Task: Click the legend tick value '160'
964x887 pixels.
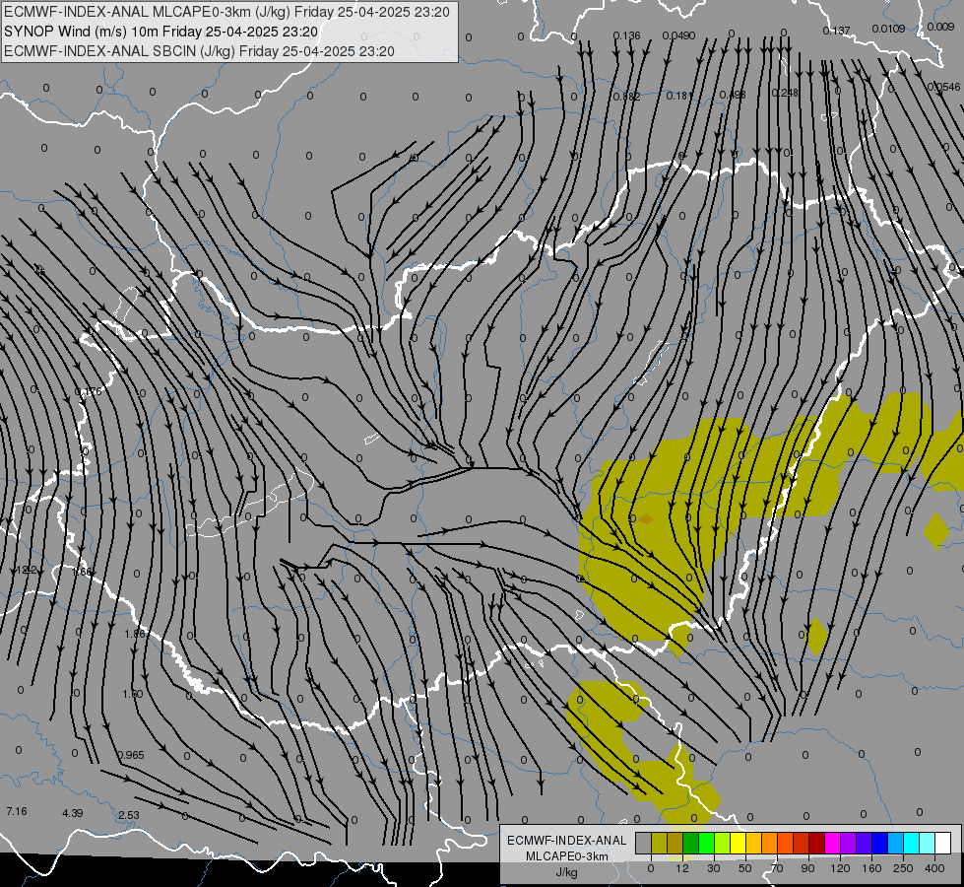Action: (x=871, y=868)
